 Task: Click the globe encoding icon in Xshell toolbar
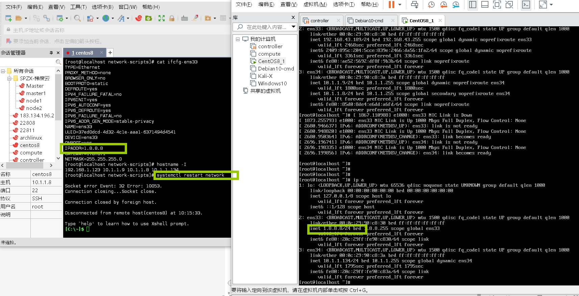[x=106, y=18]
